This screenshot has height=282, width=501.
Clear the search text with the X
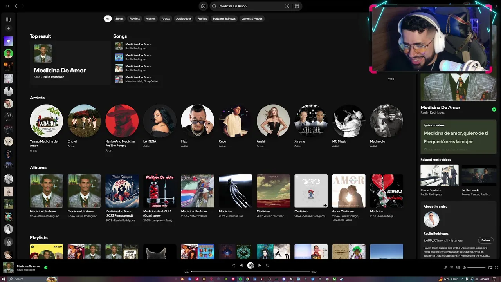(287, 6)
